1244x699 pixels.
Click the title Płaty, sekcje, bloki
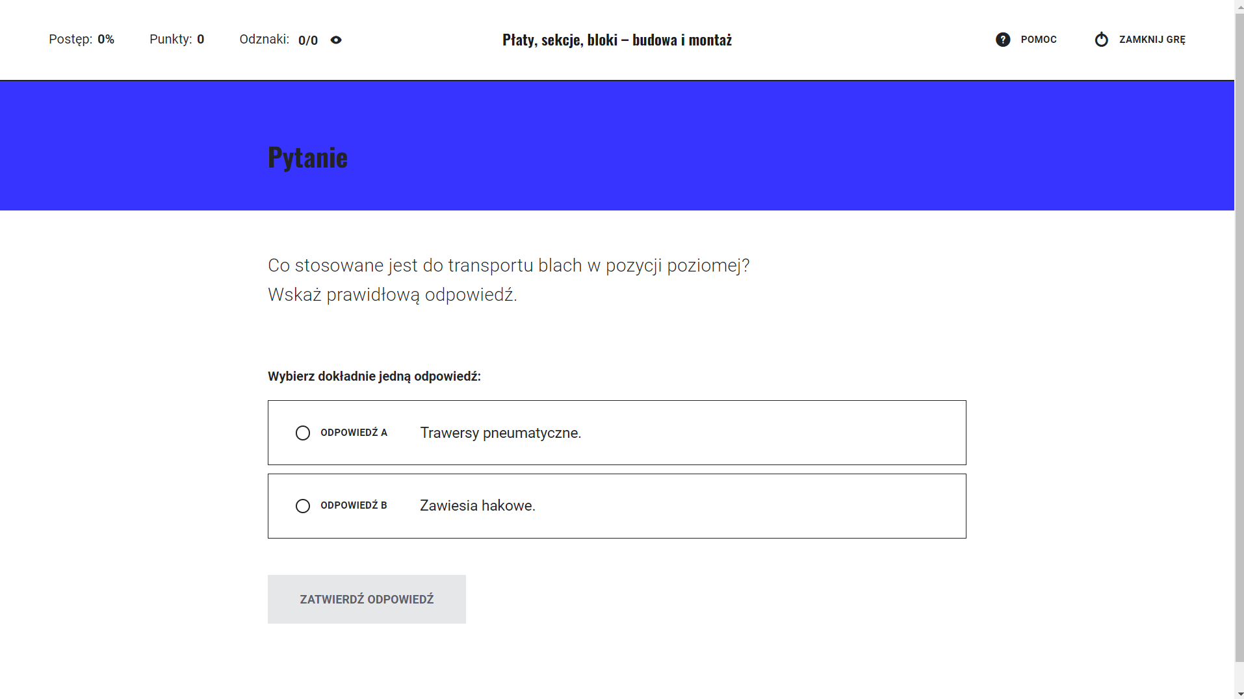pos(616,40)
